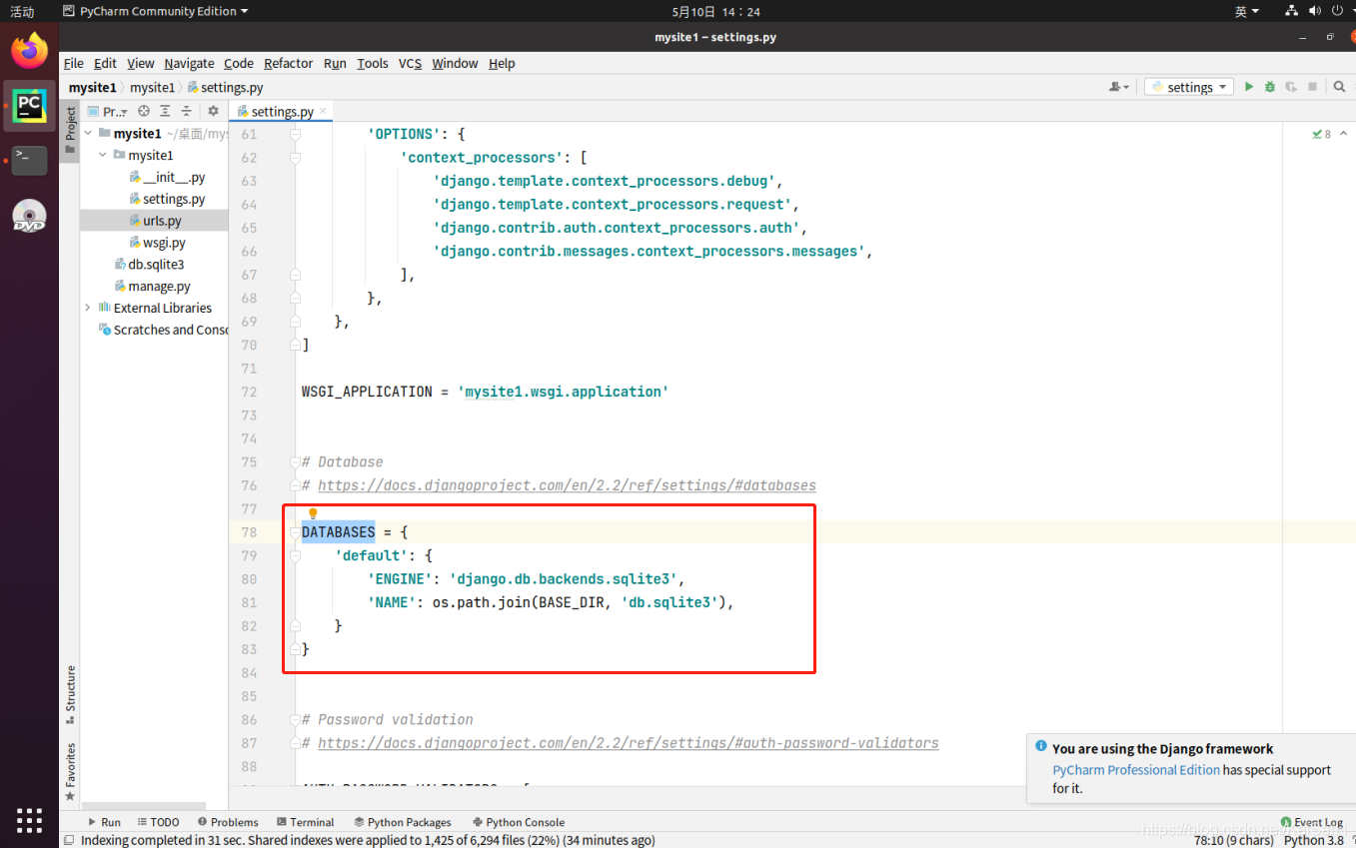Viewport: 1356px width, 848px height.
Task: Open the VCS menu
Action: tap(410, 63)
